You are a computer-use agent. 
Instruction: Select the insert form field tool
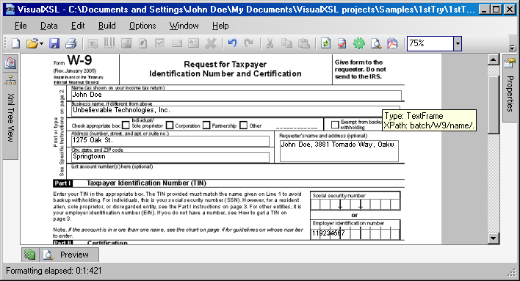[177, 43]
